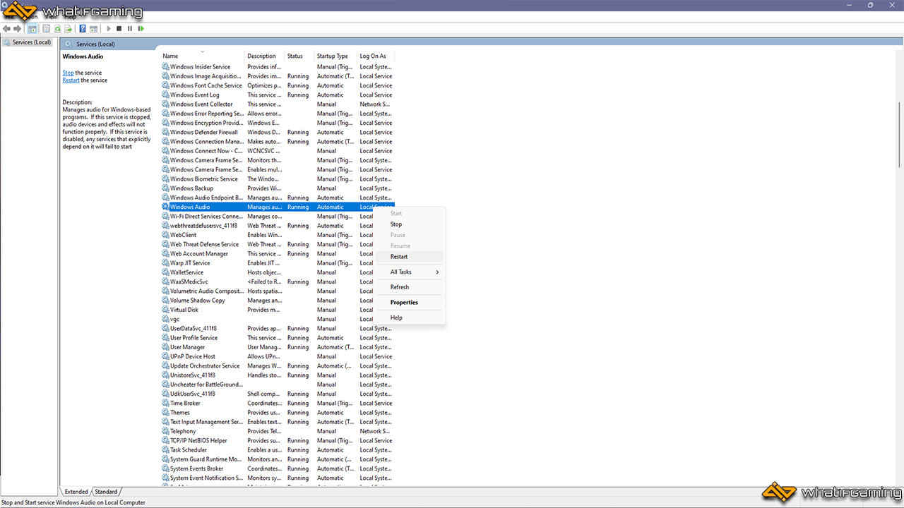Image resolution: width=904 pixels, height=508 pixels.
Task: Choose Refresh from the context menu
Action: click(x=410, y=287)
